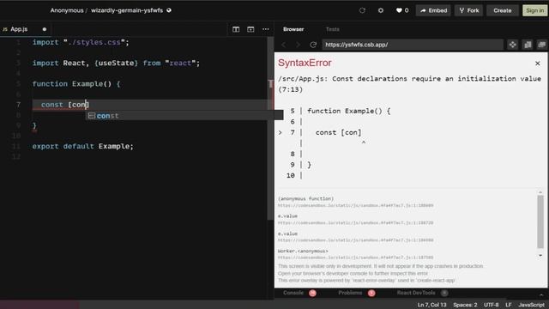
Task: Switch to the Browser tab
Action: [x=293, y=29]
